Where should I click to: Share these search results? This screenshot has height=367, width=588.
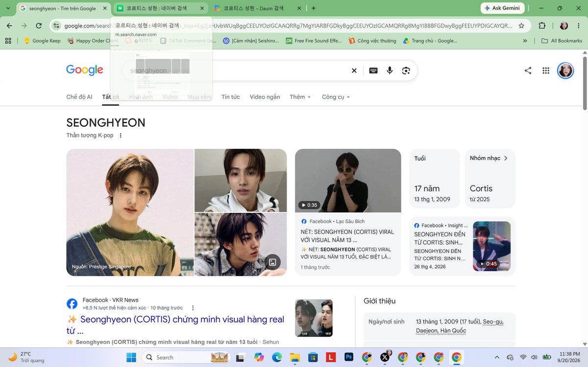[x=528, y=70]
